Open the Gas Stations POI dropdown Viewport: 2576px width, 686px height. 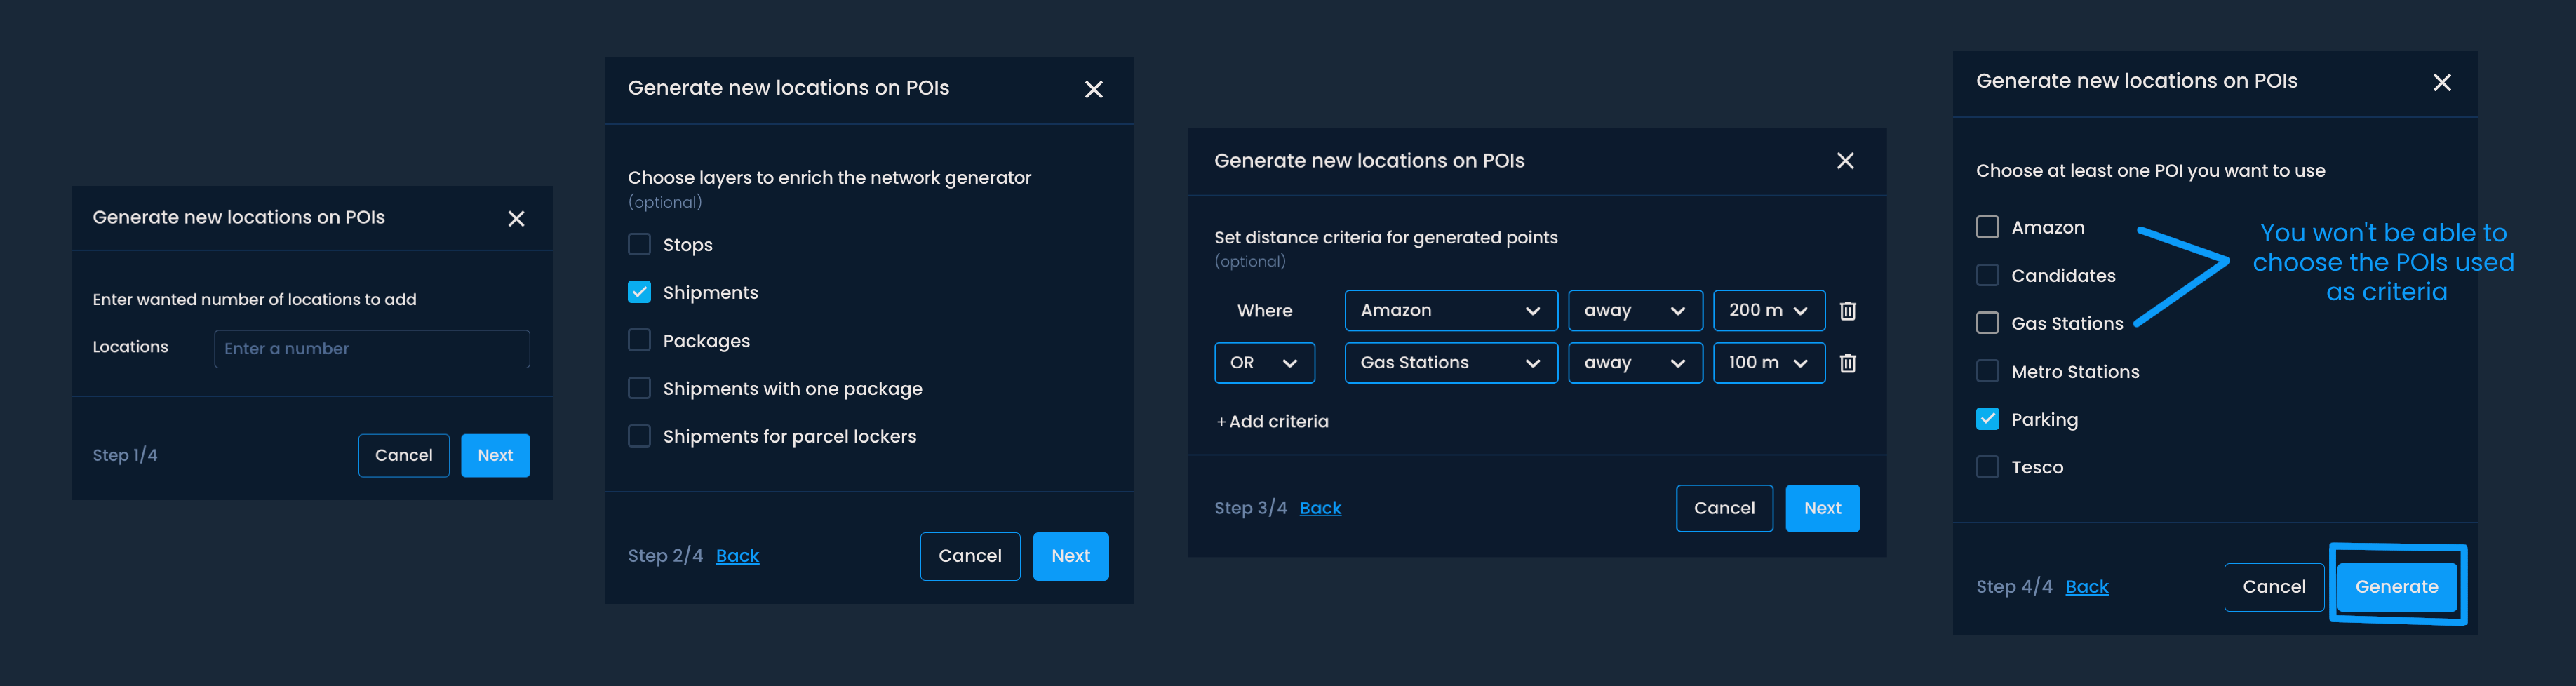1450,363
